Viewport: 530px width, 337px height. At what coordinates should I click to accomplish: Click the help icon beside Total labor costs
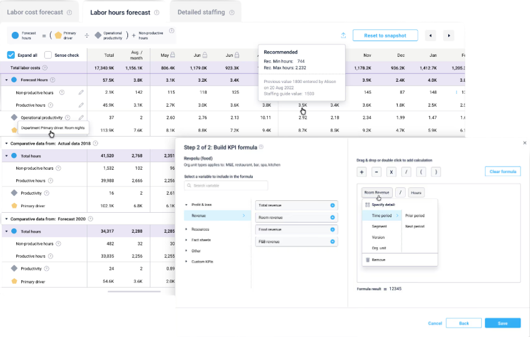click(45, 67)
